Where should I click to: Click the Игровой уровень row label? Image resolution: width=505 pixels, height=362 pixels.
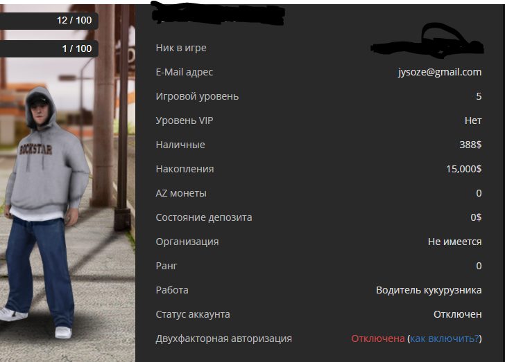[197, 96]
